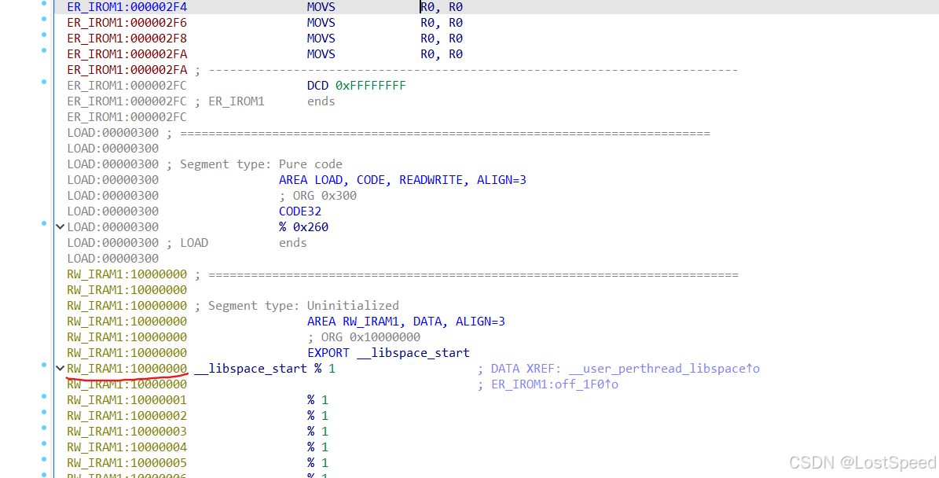This screenshot has height=478, width=939.
Task: Click % 1 on line RW_IRAM1:10000005
Action: coord(317,463)
